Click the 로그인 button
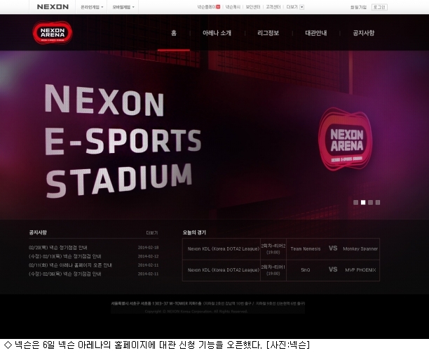The width and height of the screenshot is (429, 353). [379, 8]
